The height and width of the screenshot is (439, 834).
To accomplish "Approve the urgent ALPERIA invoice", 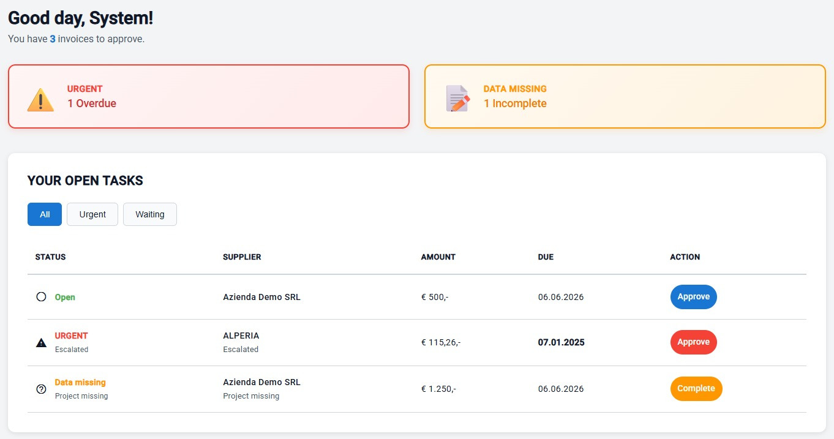I will 693,342.
